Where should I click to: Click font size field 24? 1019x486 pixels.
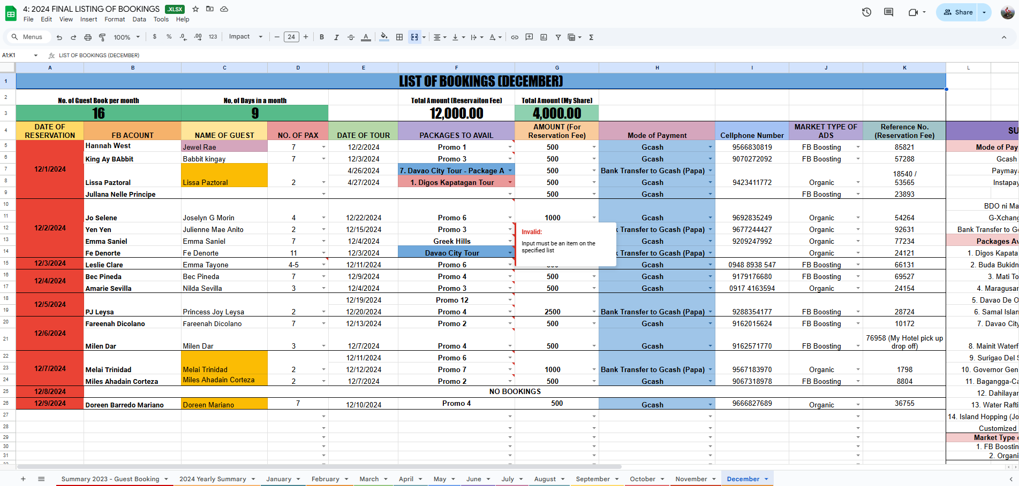coord(291,37)
